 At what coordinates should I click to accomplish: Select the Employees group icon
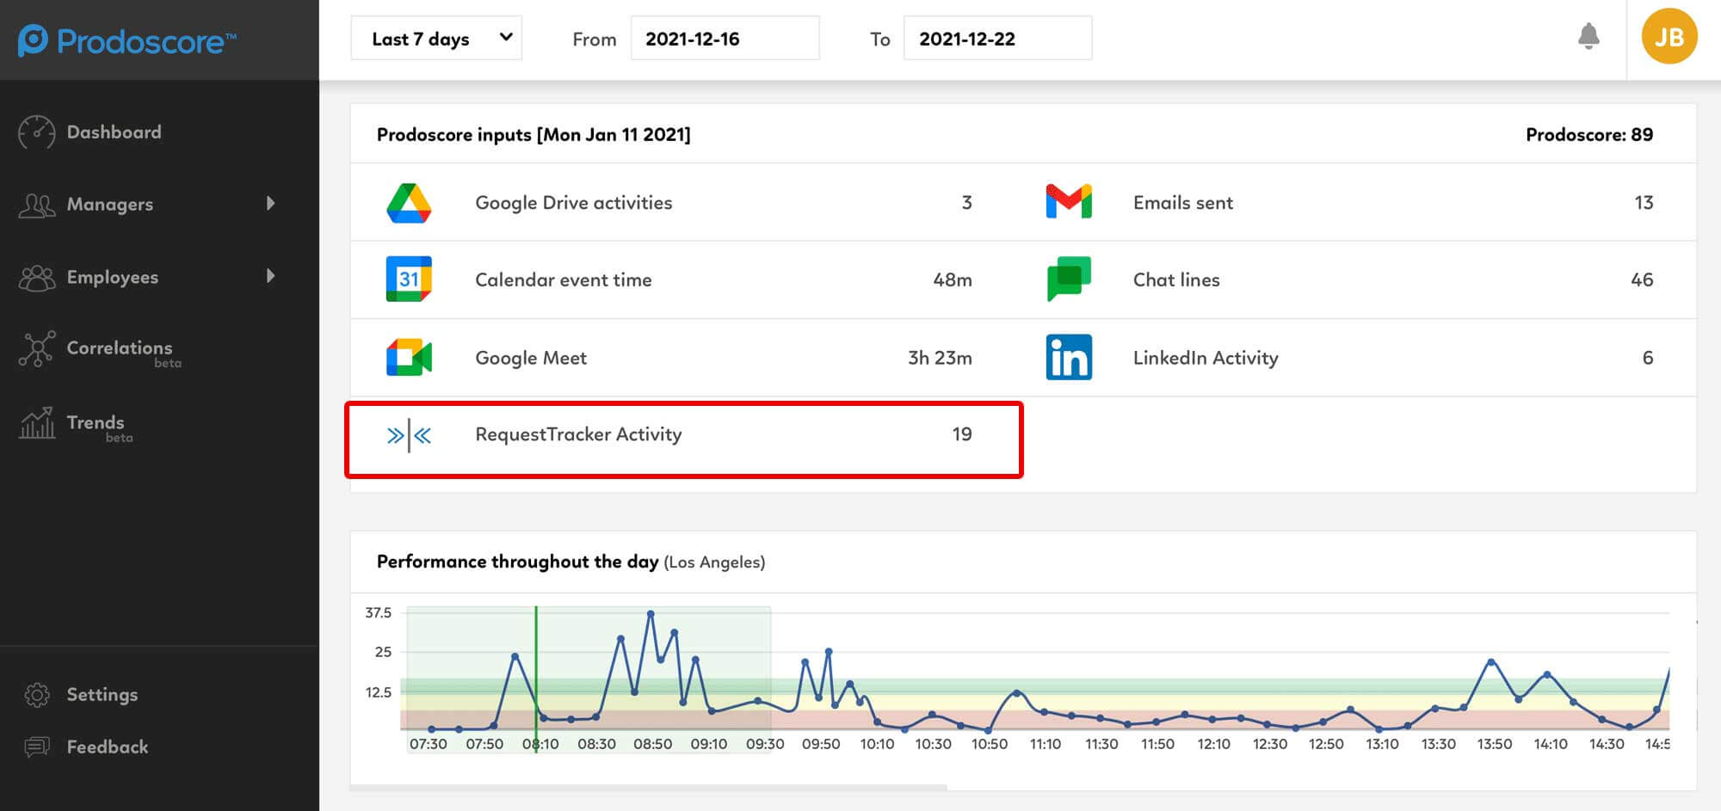click(x=37, y=277)
